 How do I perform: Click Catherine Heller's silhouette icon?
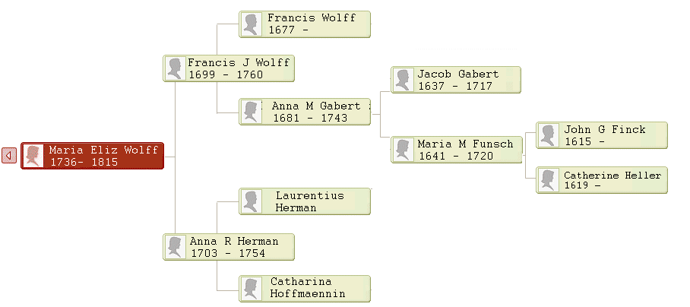point(548,180)
